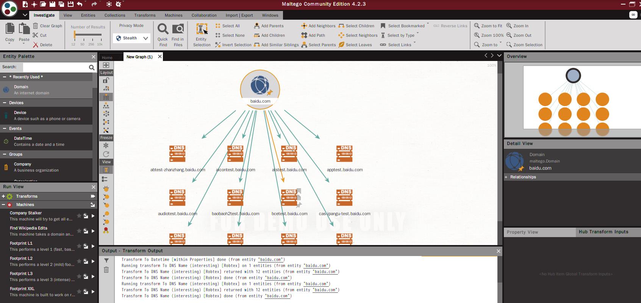Favorite Footprint XXL with star
641x303 pixels.
click(79, 292)
